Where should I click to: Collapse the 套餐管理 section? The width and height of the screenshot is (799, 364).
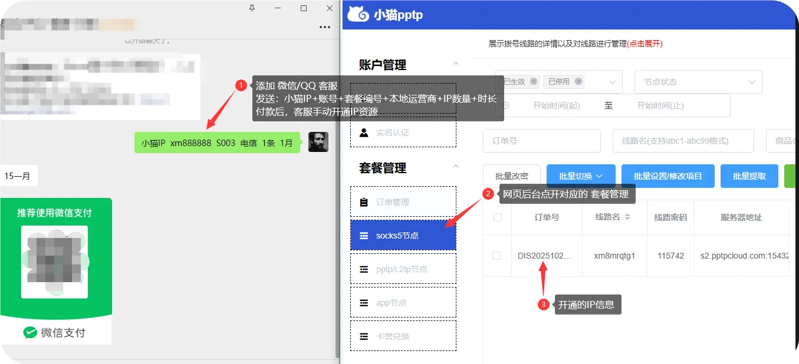[x=455, y=167]
